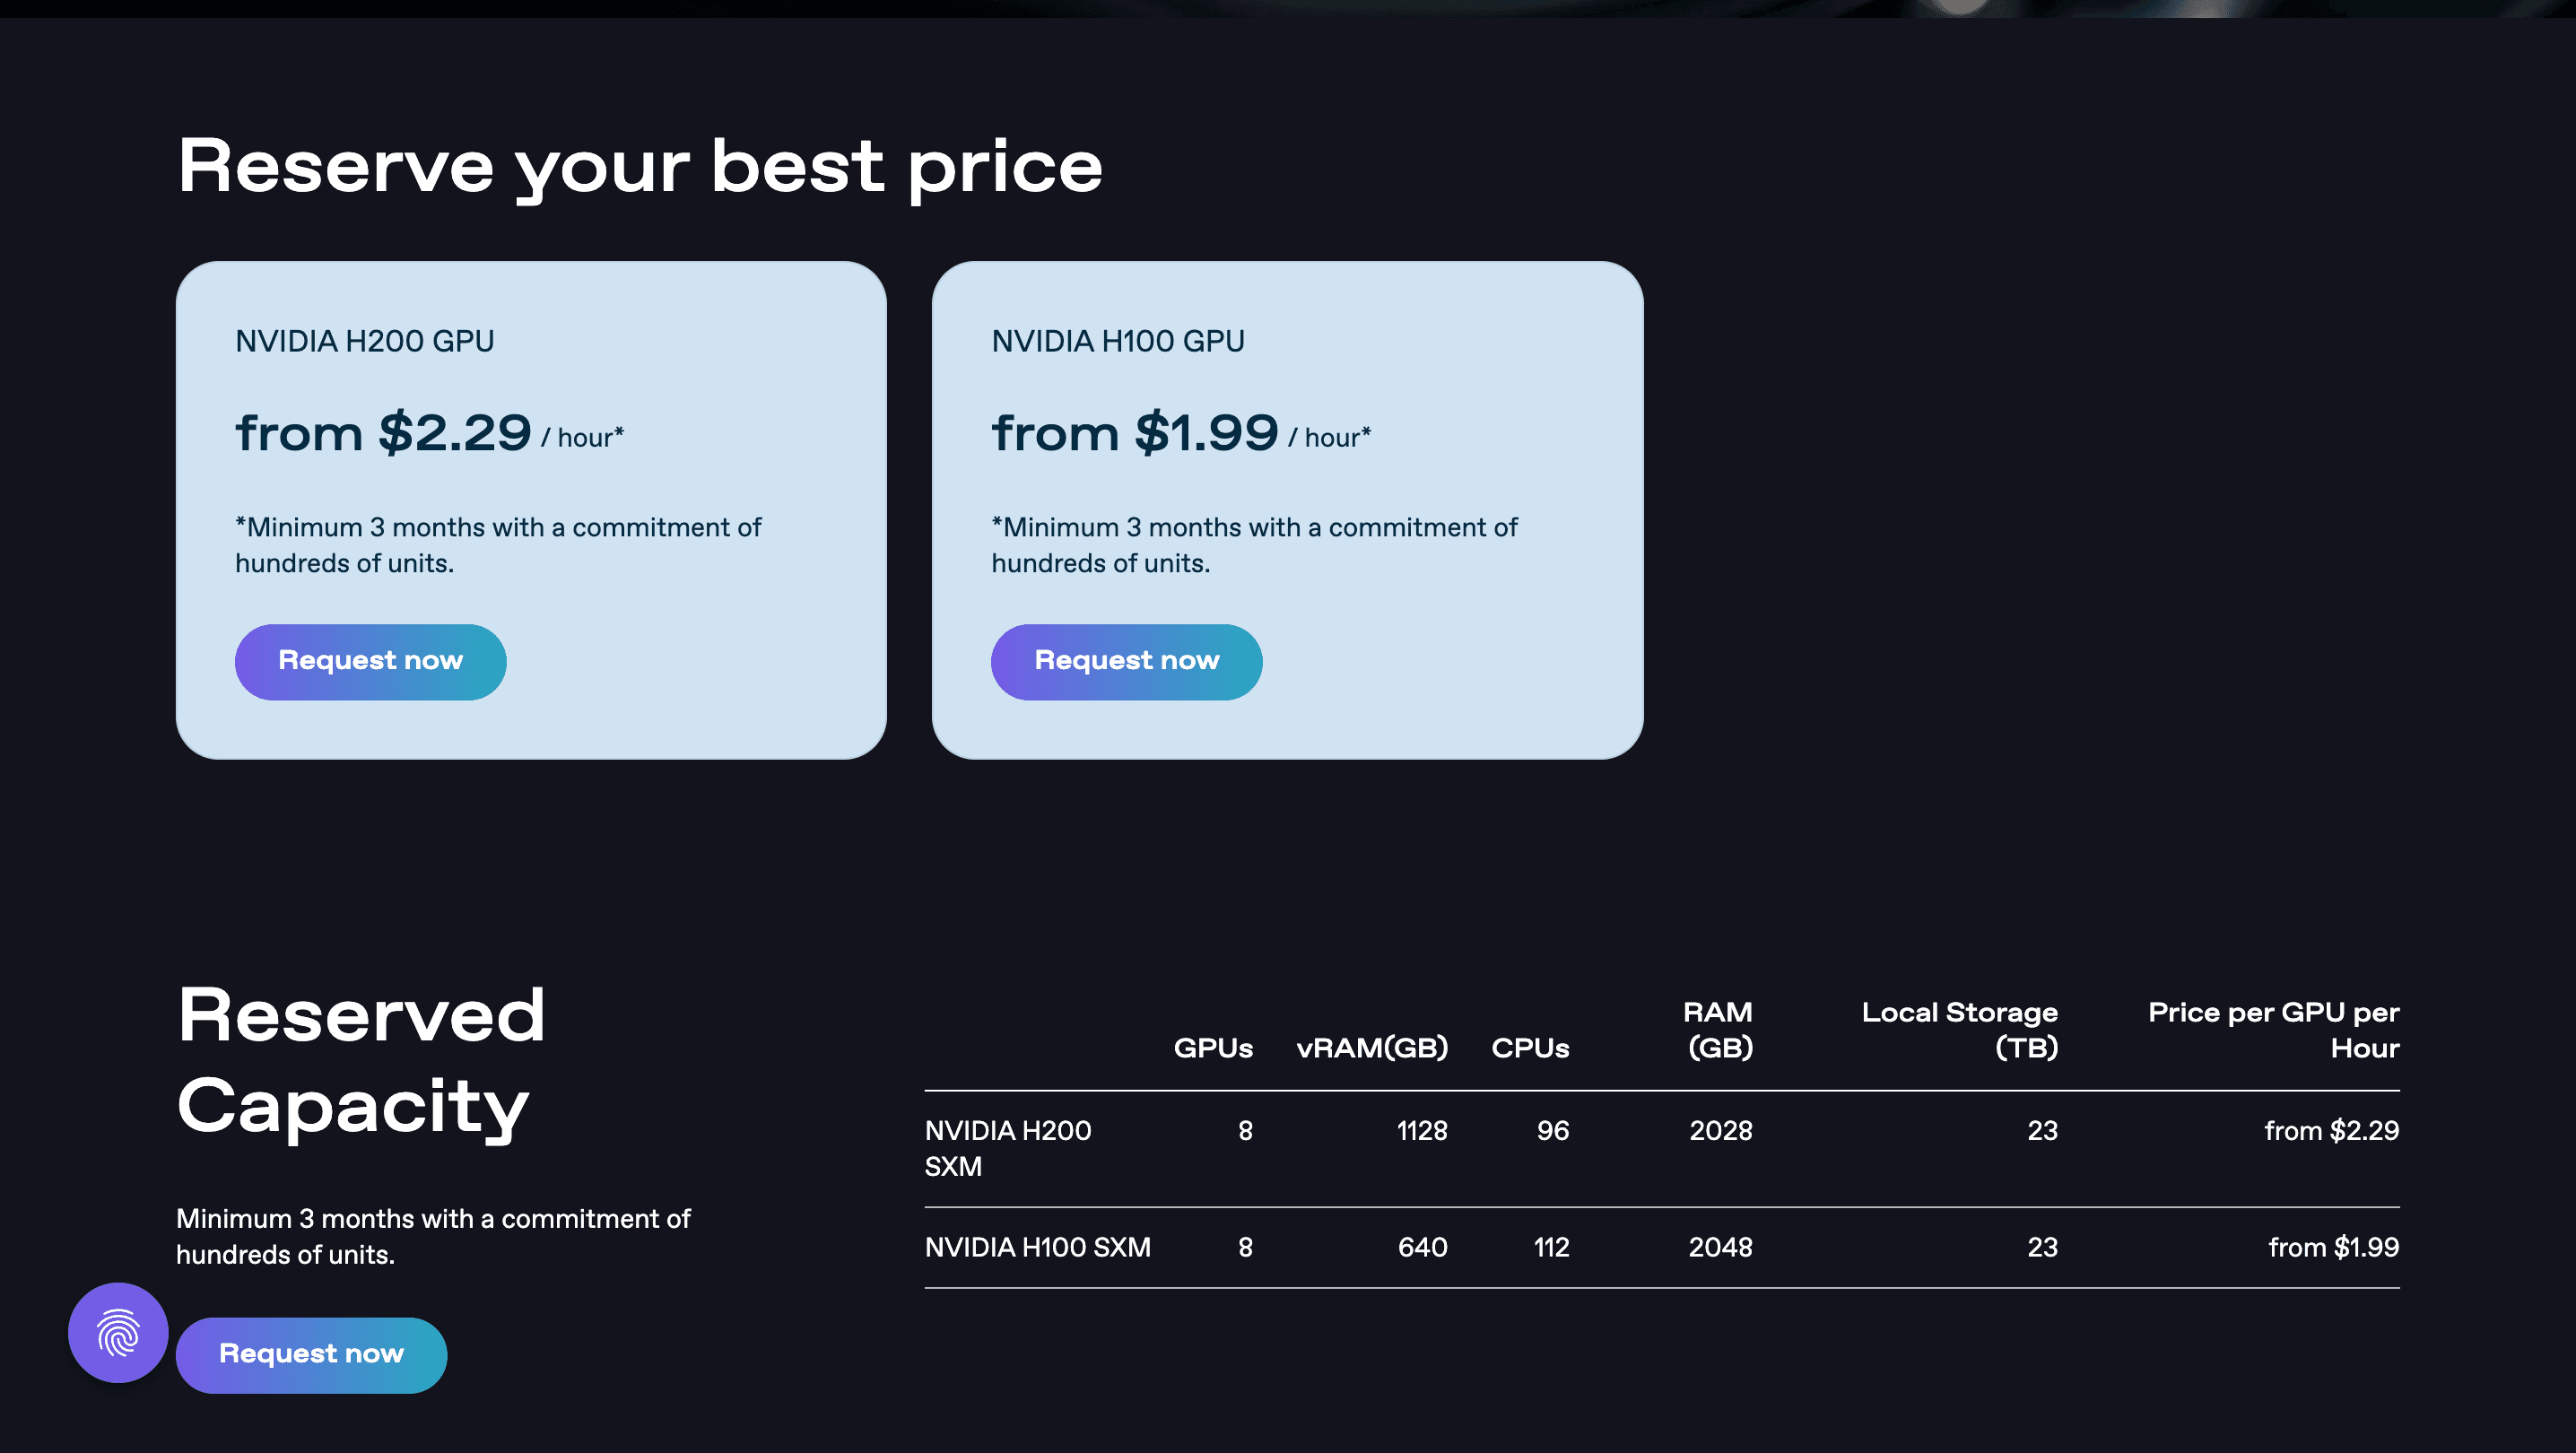Click Request now in H100 card
This screenshot has width=2576, height=1453.
(x=1126, y=661)
